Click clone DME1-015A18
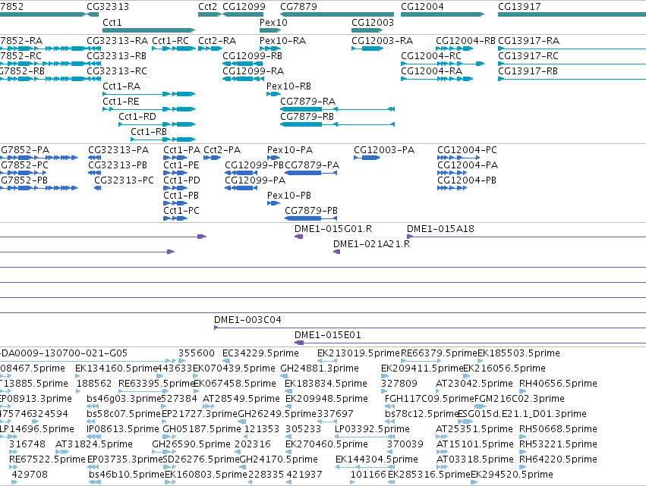The height and width of the screenshot is (486, 646). [527, 237]
